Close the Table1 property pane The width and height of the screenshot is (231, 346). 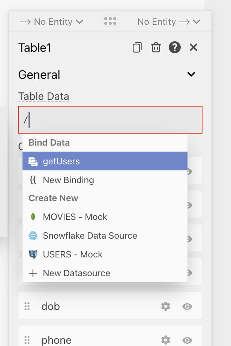(193, 48)
